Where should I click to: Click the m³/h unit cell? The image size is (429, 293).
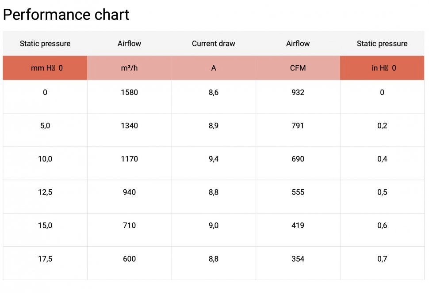pos(129,68)
